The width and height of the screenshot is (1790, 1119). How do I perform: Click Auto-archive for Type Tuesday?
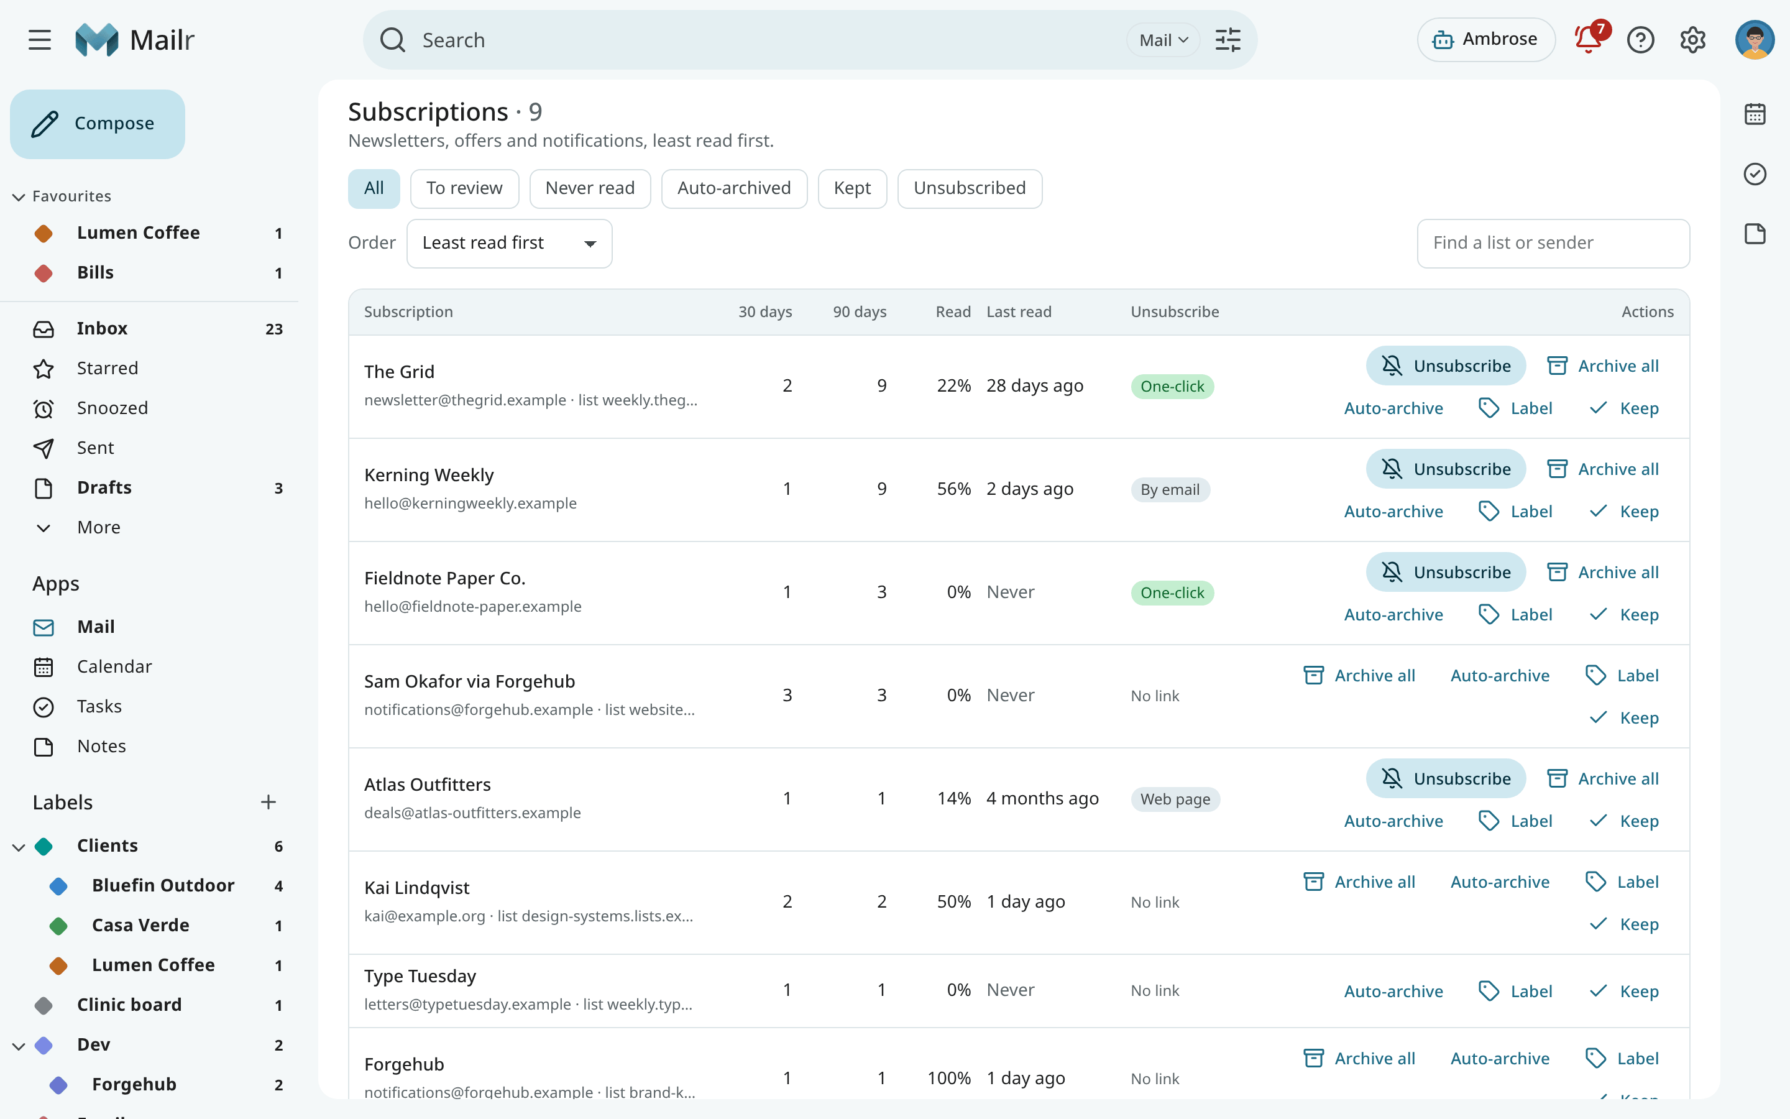(x=1393, y=992)
